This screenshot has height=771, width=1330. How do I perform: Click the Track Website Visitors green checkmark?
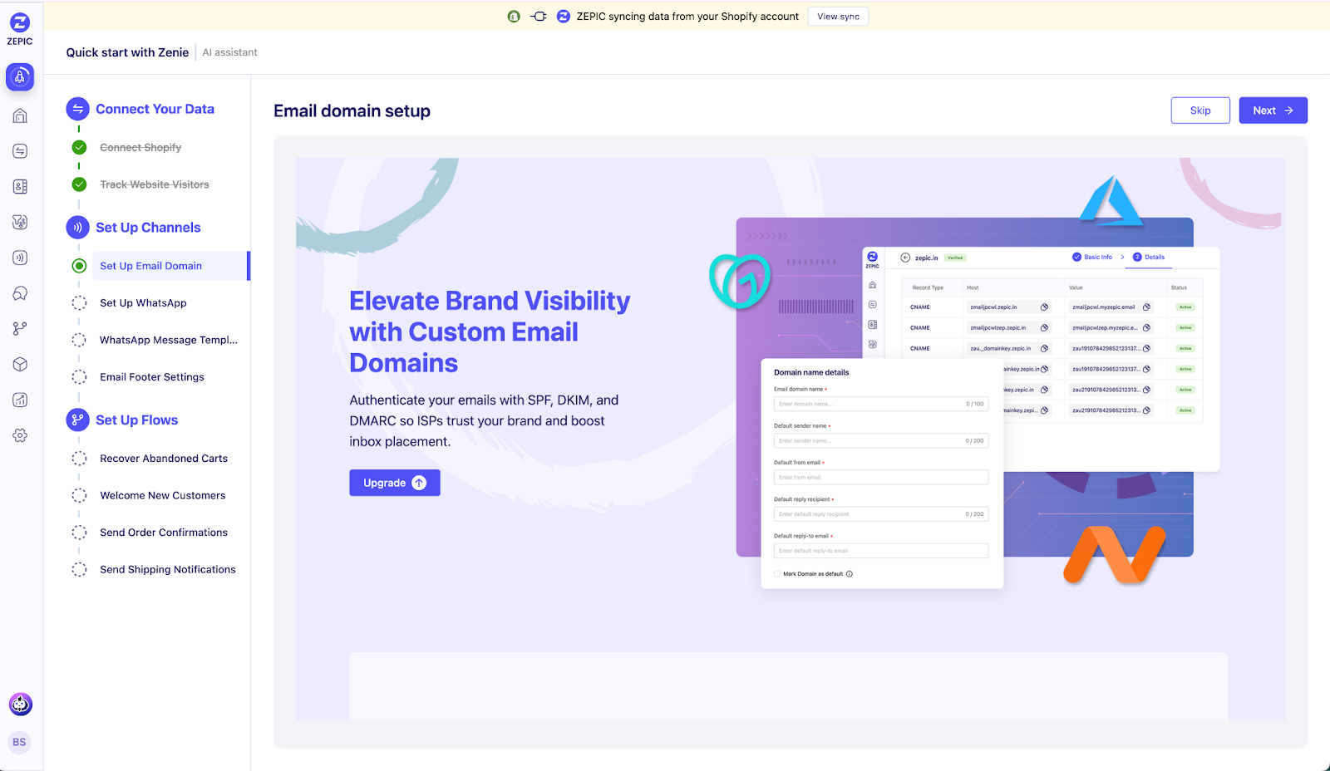(x=79, y=184)
